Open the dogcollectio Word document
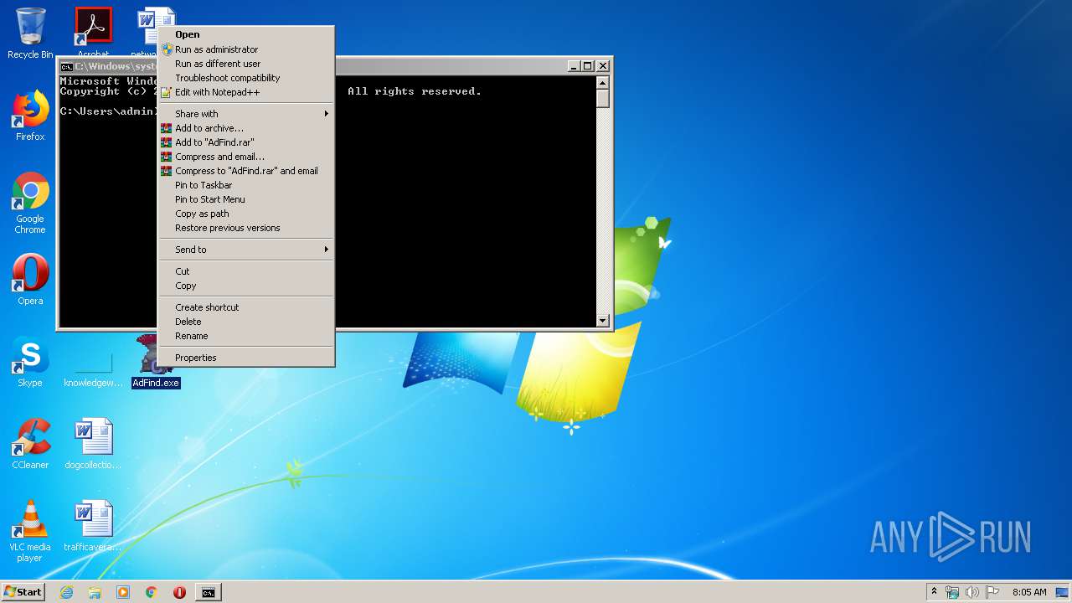This screenshot has width=1072, height=603. 93,443
